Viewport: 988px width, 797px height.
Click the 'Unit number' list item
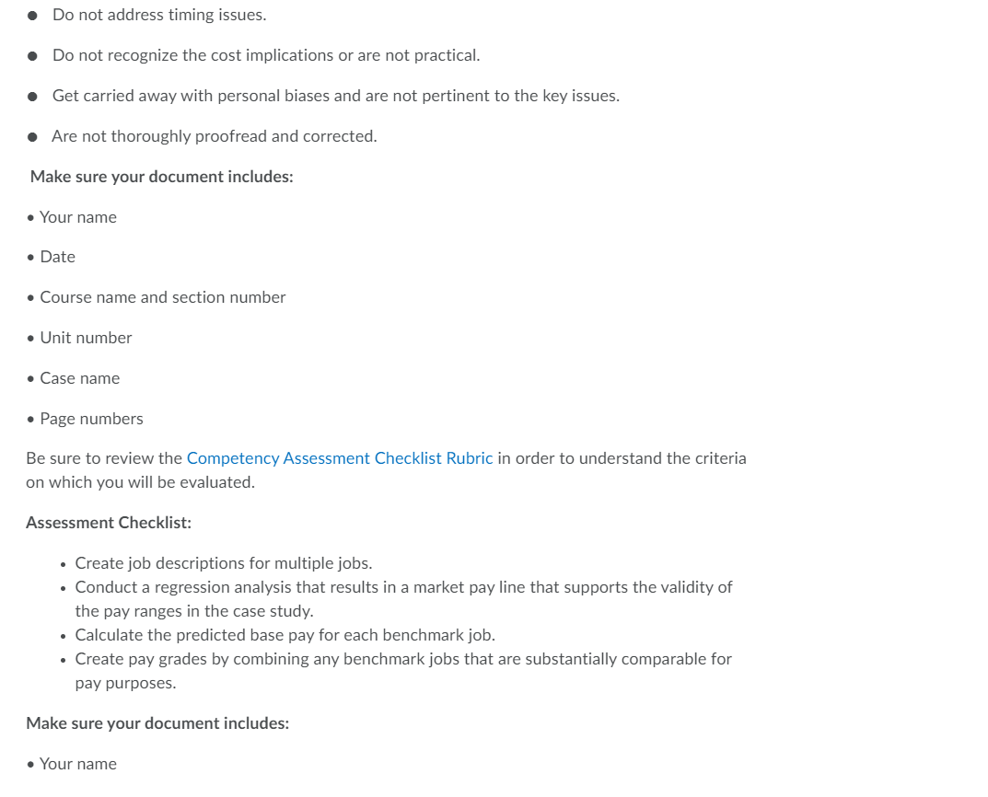click(86, 338)
